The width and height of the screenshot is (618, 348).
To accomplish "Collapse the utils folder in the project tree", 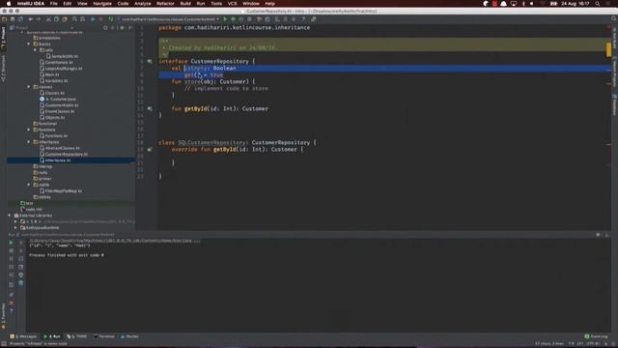I will pos(35,50).
